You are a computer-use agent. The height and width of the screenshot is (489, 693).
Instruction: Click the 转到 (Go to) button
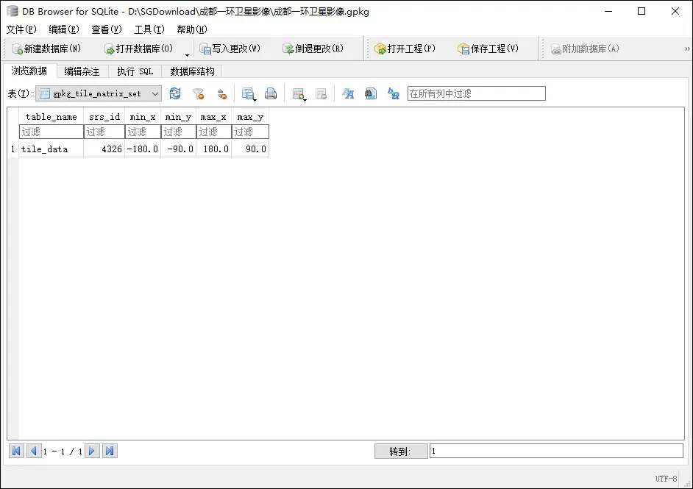pyautogui.click(x=401, y=451)
